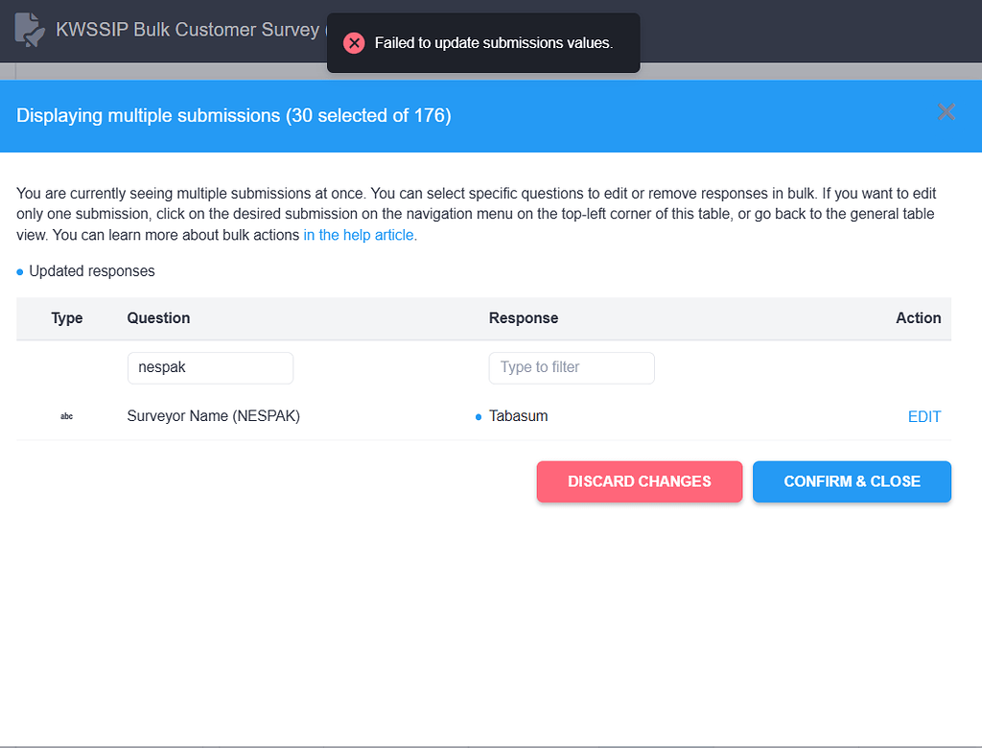Click the KWSSIP Bulk Customer Survey title
This screenshot has height=748, width=982.
[x=188, y=30]
